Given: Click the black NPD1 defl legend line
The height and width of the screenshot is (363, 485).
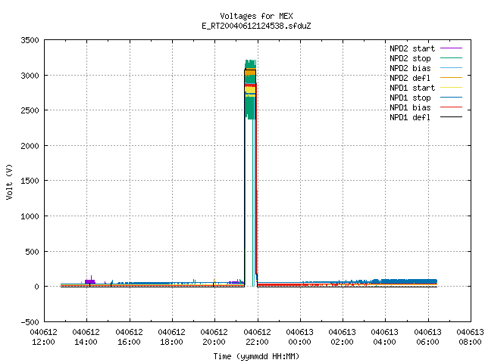Looking at the screenshot, I should [451, 117].
